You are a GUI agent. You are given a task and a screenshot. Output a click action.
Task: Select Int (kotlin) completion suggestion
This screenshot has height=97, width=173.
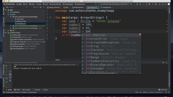coord(111,35)
